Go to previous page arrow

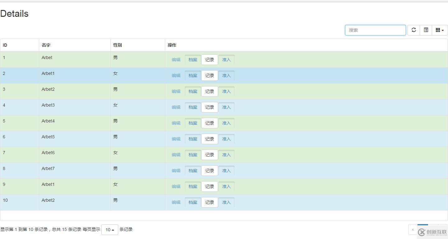(x=413, y=230)
